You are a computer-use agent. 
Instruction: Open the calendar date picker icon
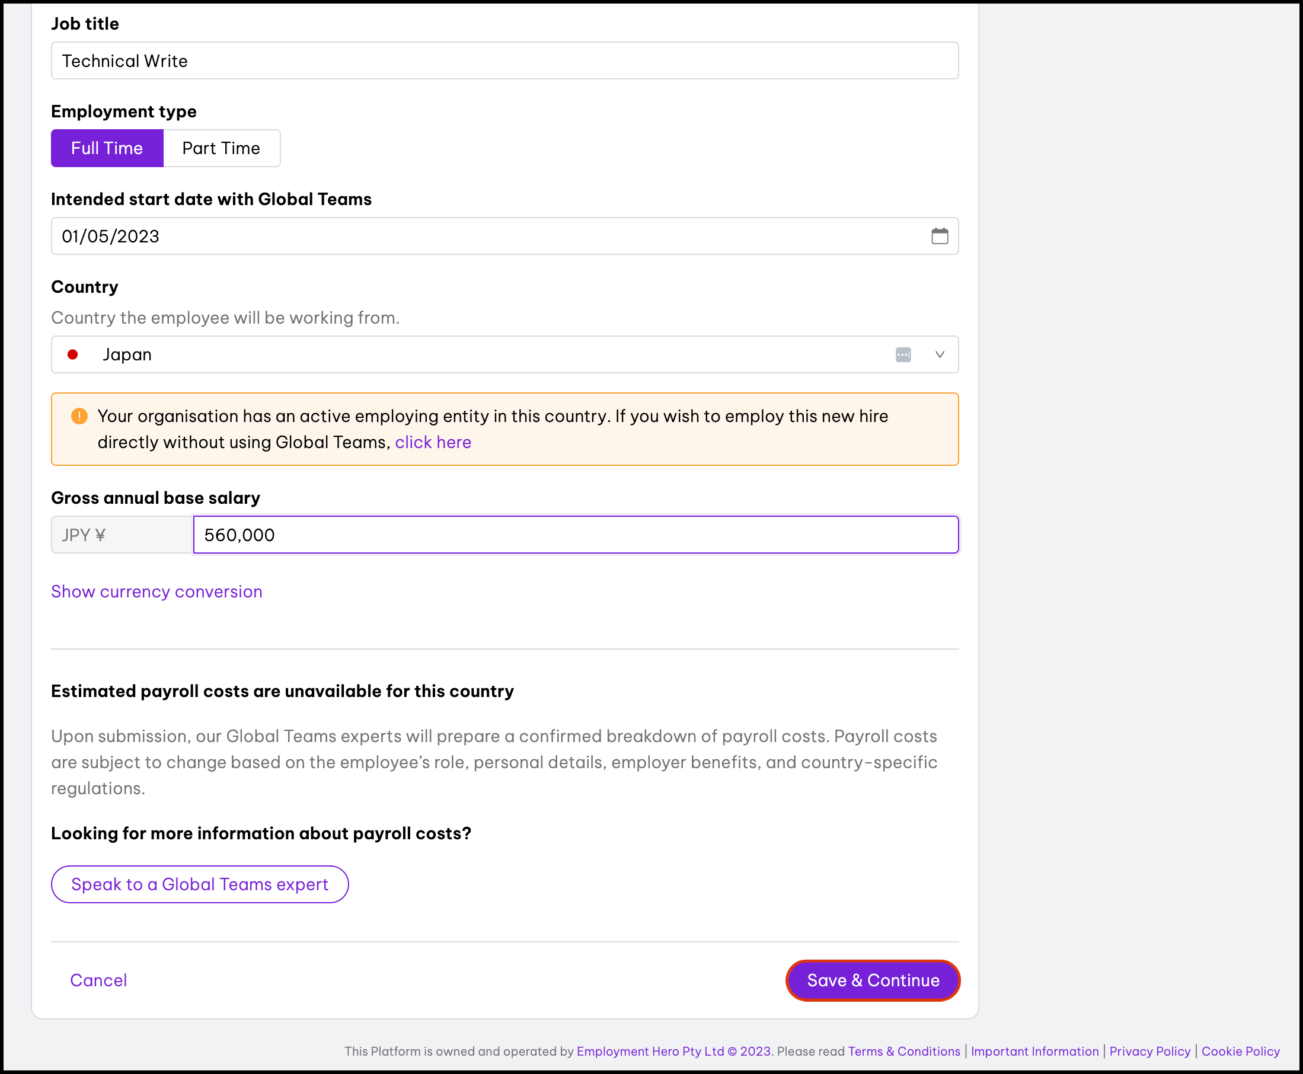(x=939, y=236)
